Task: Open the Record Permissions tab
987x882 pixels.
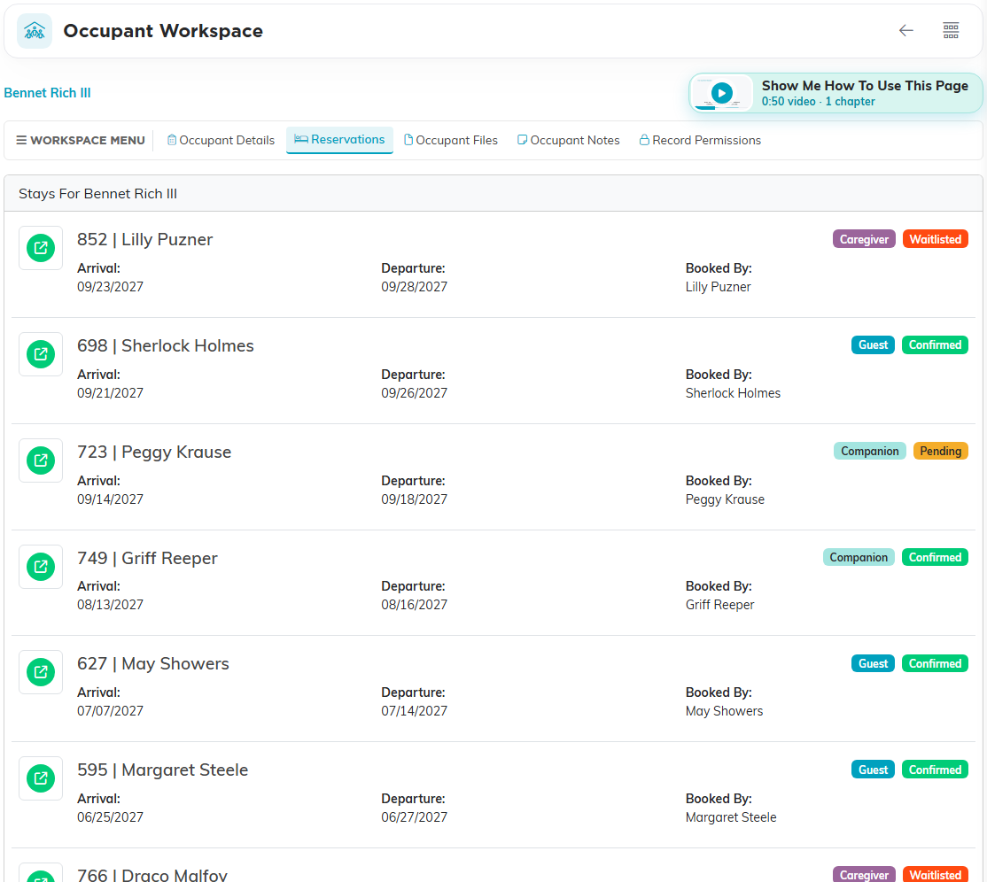Action: click(700, 140)
